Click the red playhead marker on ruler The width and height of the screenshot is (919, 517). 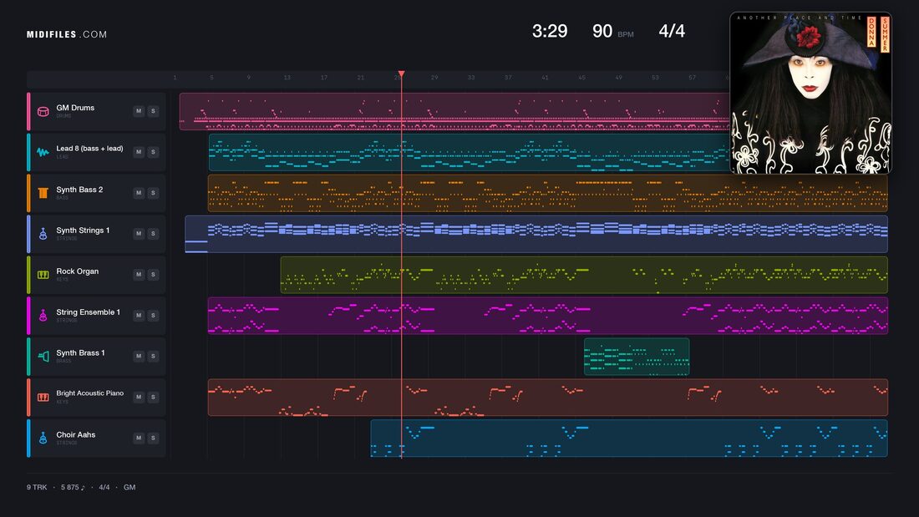tap(402, 73)
